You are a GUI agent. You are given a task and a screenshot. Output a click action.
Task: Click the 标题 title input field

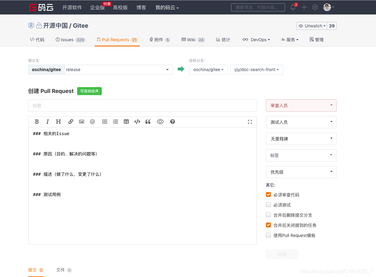coord(143,106)
